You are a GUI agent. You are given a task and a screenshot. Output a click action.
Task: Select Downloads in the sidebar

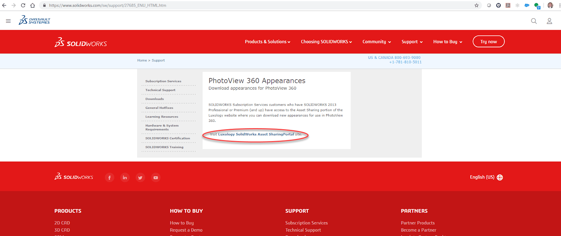[155, 99]
